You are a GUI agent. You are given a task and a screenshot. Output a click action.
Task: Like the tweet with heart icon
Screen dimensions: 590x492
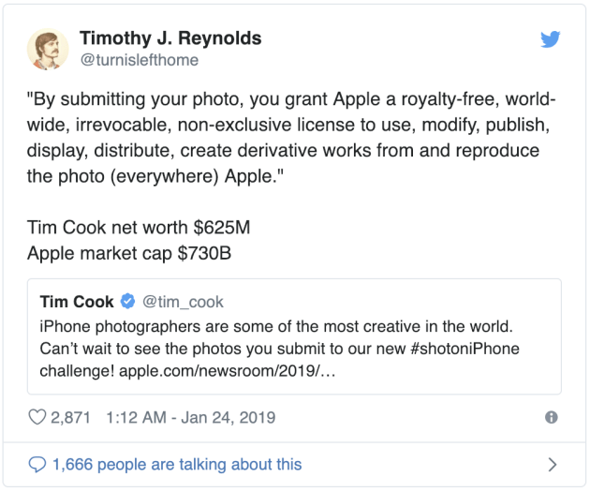click(x=38, y=417)
